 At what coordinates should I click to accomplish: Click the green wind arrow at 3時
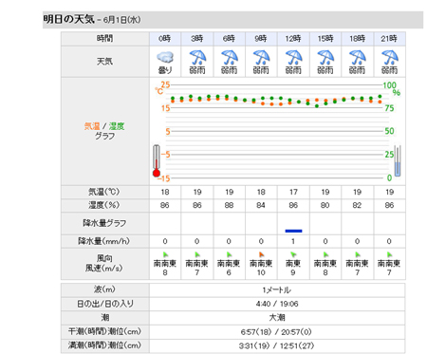click(197, 254)
